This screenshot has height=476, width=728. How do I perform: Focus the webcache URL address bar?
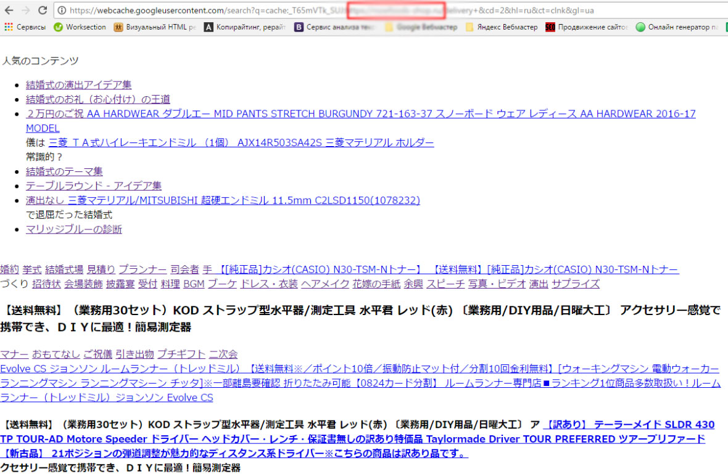click(x=390, y=10)
